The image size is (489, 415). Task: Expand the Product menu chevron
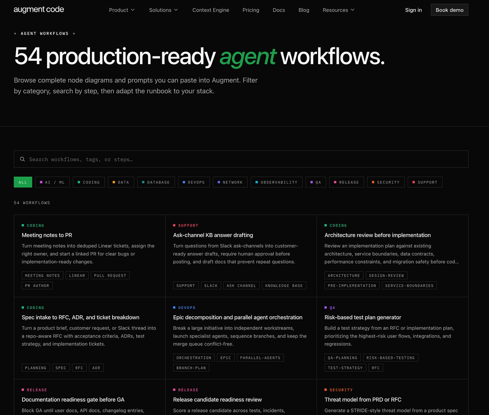133,10
